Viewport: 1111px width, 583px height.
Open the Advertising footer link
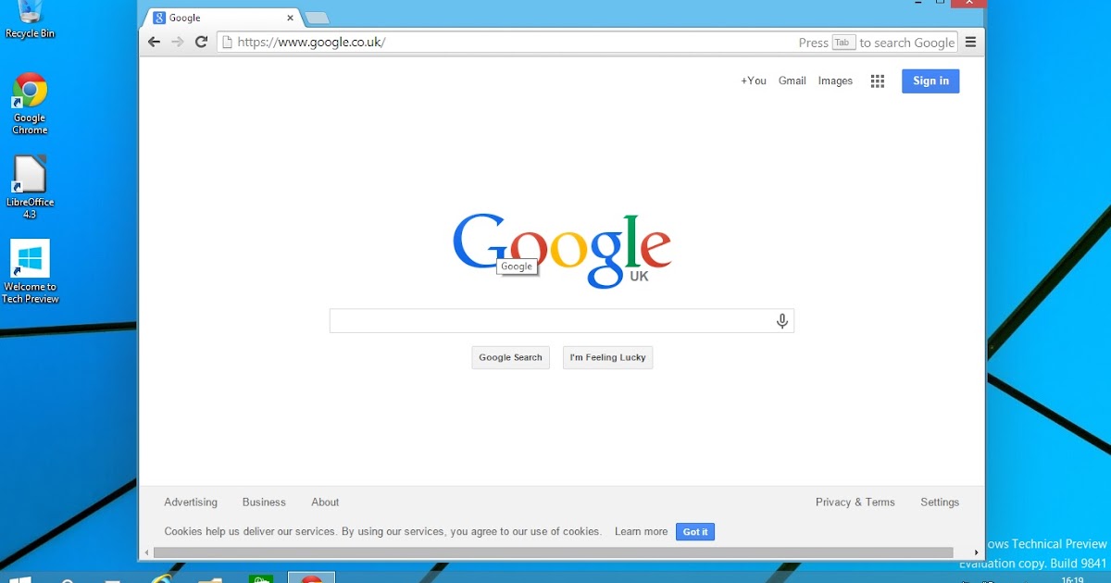191,502
